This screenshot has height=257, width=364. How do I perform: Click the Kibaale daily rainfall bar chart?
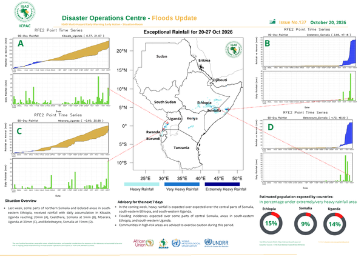61,89
